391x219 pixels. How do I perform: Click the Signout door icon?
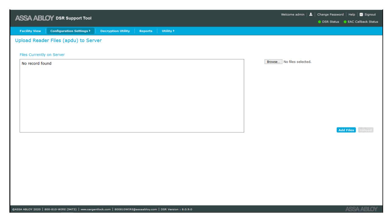click(x=362, y=15)
